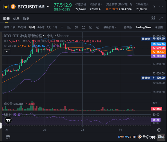Screen dimensions: 167x142
Task: Click the circled plus add icon
Action: pyautogui.click(x=90, y=27)
